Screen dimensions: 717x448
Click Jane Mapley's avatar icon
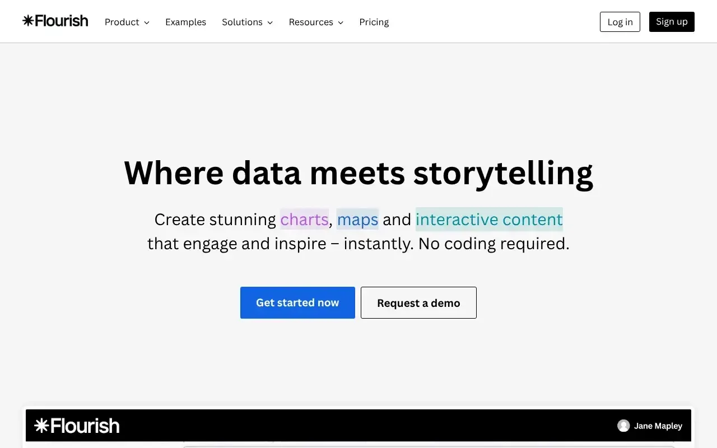coord(623,426)
